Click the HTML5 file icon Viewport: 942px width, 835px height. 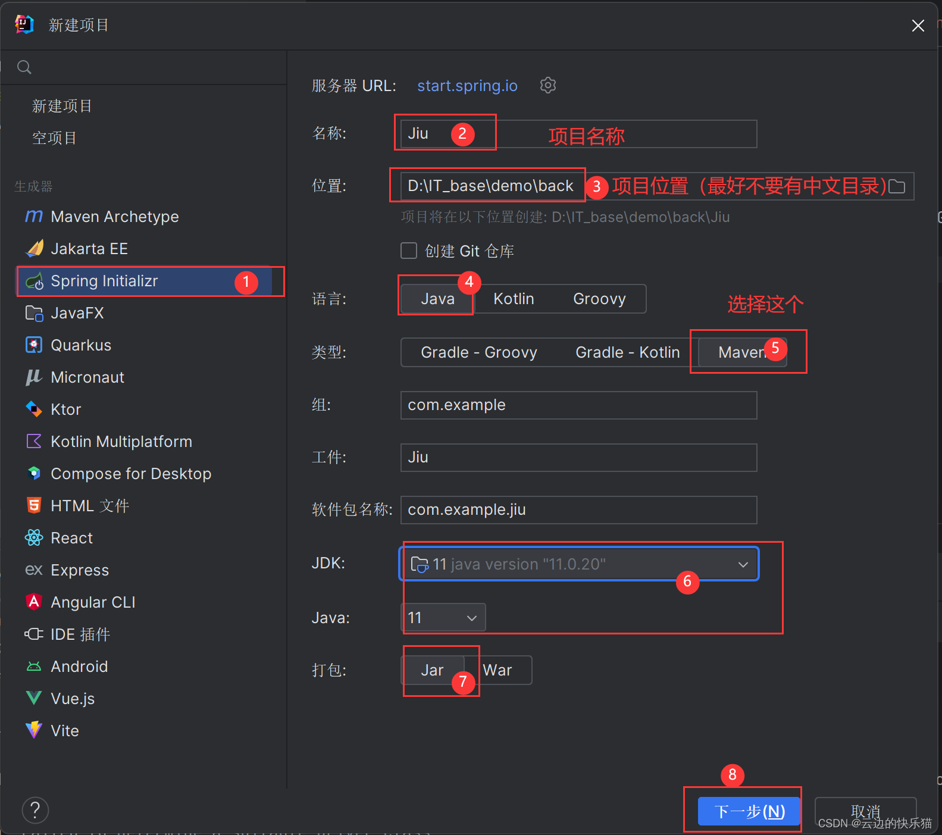(34, 505)
